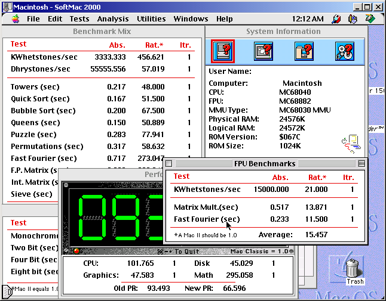Click the Physical RAM value 24576K
Viewport: 386px width, 301px height.
tap(292, 119)
